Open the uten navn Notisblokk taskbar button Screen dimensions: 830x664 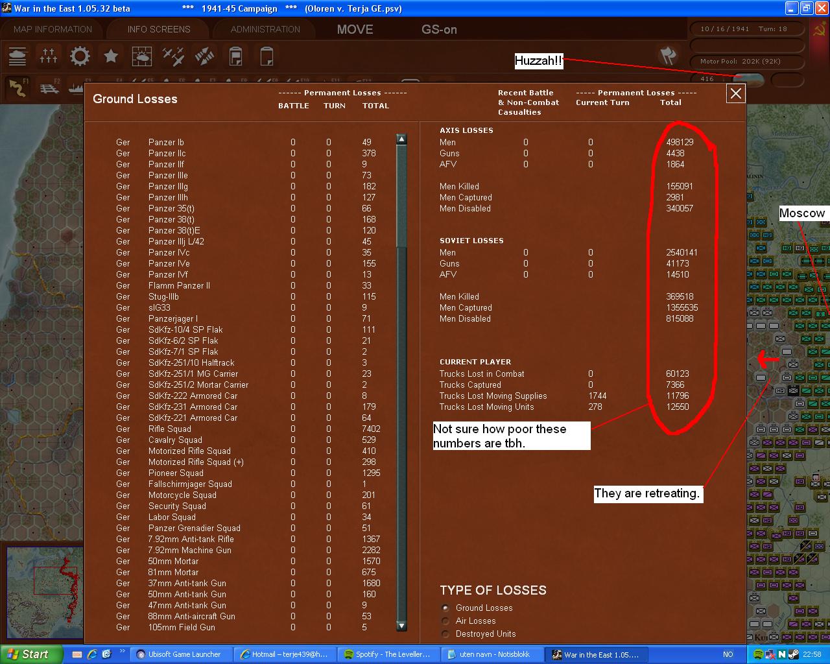click(x=491, y=654)
